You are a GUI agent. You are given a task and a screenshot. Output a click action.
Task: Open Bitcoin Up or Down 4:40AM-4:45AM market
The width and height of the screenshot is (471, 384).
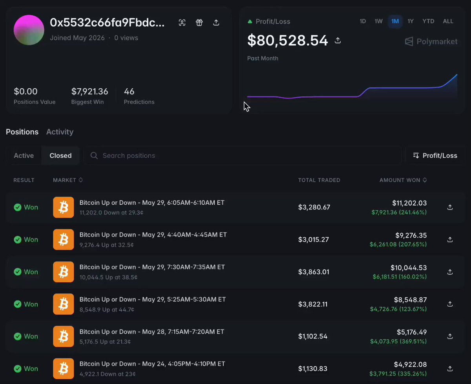pyautogui.click(x=153, y=235)
